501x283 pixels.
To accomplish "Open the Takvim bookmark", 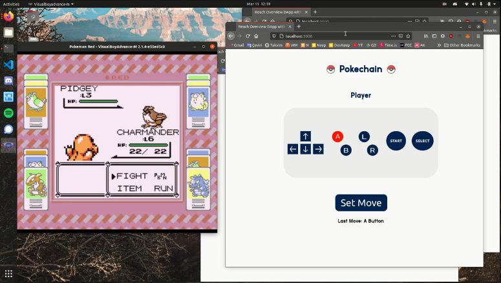I will click(274, 45).
